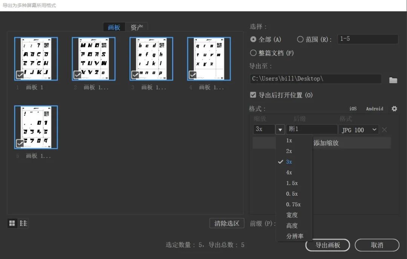Screen dimensions: 407x259
Task: Open the folder browser for export location
Action: point(393,79)
